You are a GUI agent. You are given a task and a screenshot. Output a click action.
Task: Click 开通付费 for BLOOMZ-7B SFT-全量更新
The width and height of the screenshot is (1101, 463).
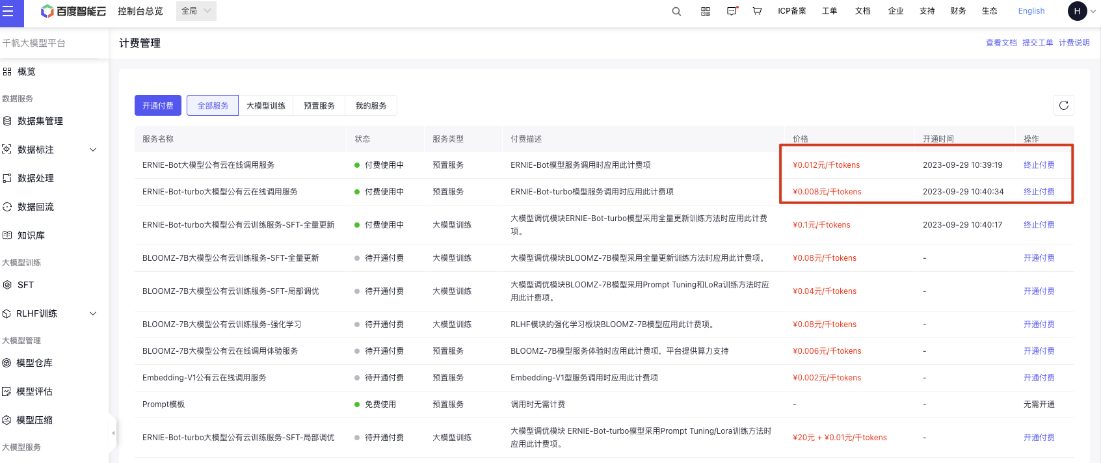coord(1039,258)
